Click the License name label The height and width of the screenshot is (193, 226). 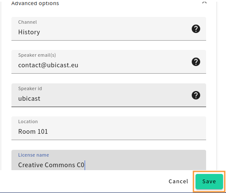[33, 155]
